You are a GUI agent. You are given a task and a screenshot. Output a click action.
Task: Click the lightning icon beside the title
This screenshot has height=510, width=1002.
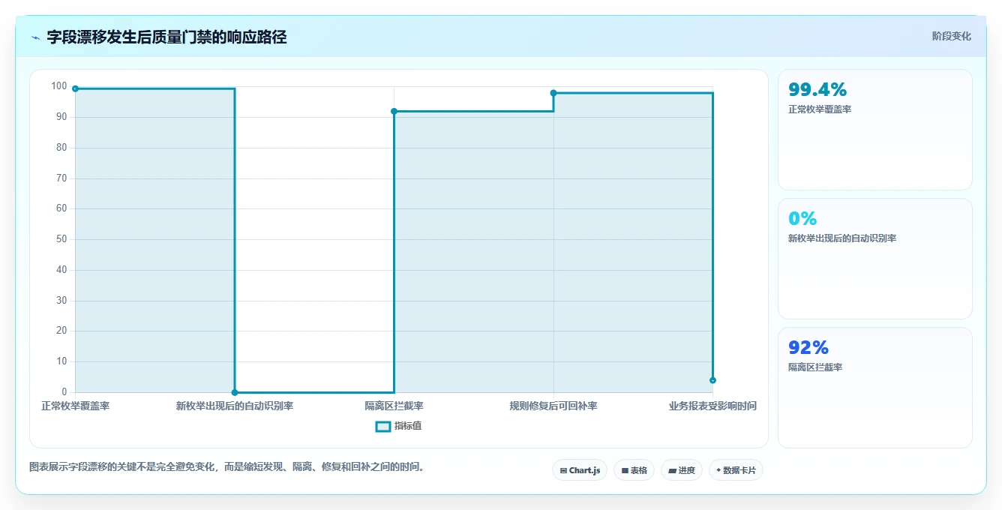35,37
